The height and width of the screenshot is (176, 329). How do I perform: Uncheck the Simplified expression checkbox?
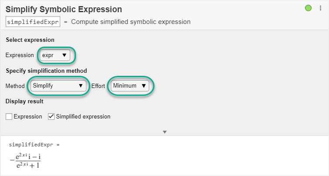(x=51, y=117)
